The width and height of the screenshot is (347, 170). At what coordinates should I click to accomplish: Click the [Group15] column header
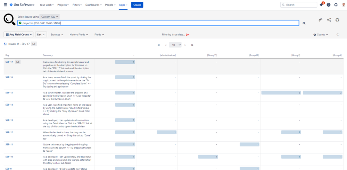pos(212,55)
